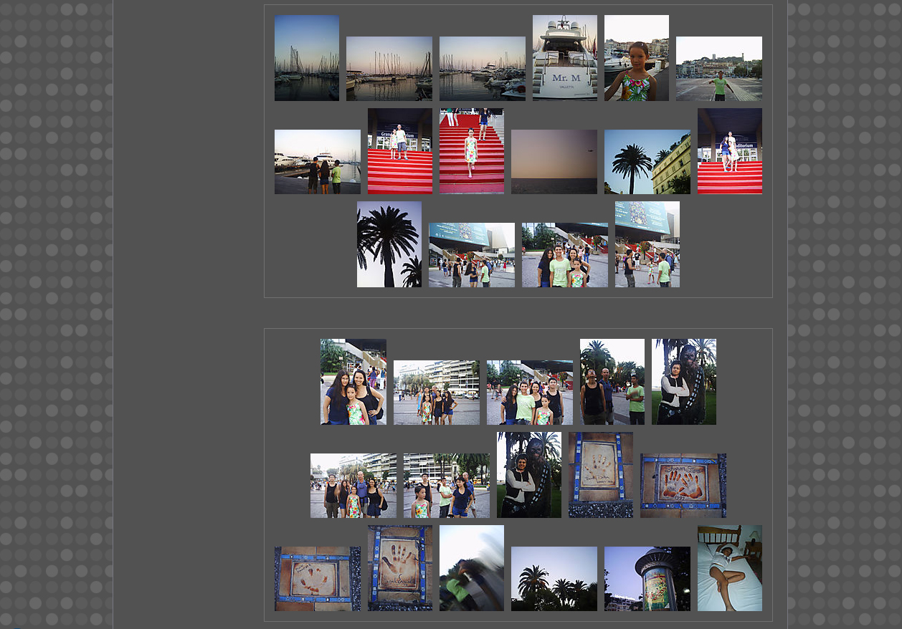Screen dimensions: 902x629
Task: View red stairs photo with "Auditorium" sign
Action: pos(729,151)
